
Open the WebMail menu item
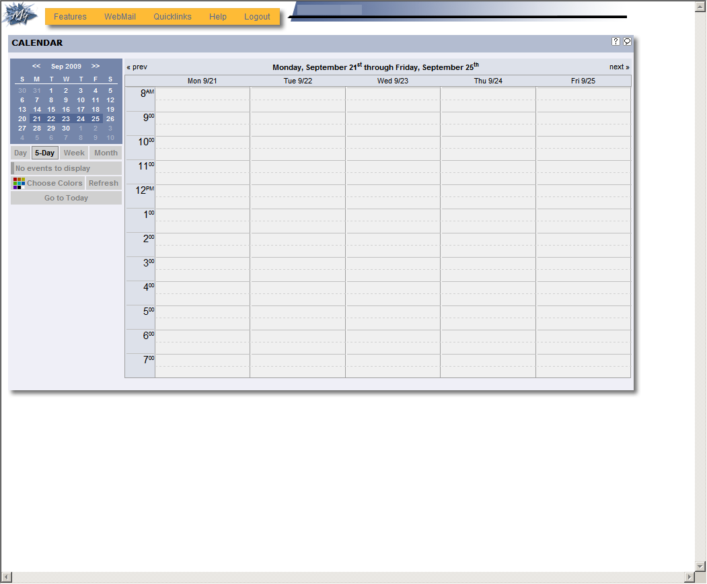pyautogui.click(x=120, y=17)
